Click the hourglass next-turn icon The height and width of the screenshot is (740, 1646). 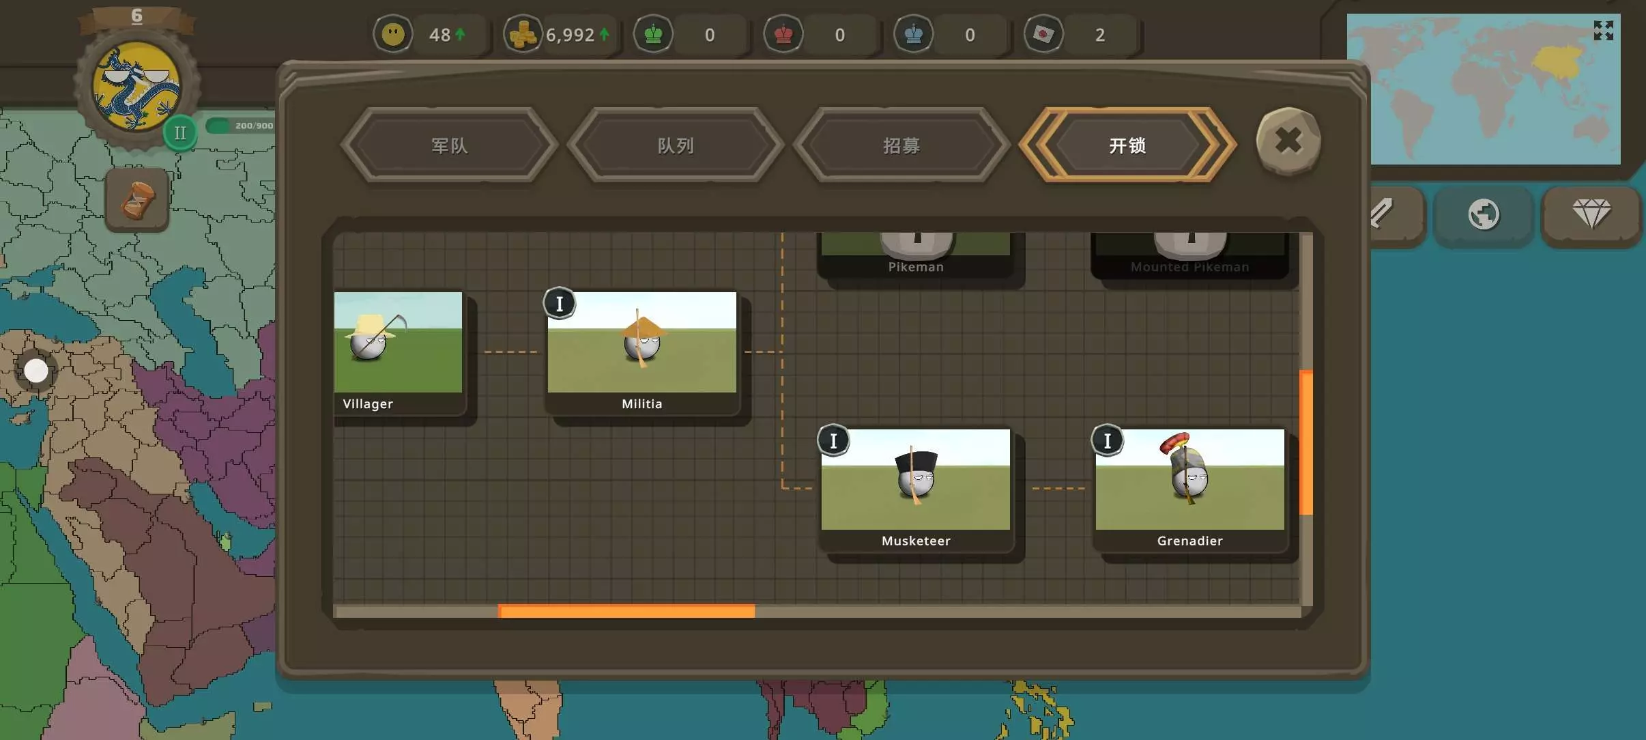137,200
